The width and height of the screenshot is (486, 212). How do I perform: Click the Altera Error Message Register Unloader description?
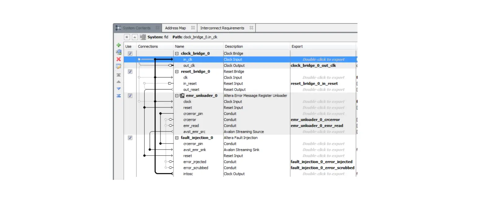pos(255,96)
